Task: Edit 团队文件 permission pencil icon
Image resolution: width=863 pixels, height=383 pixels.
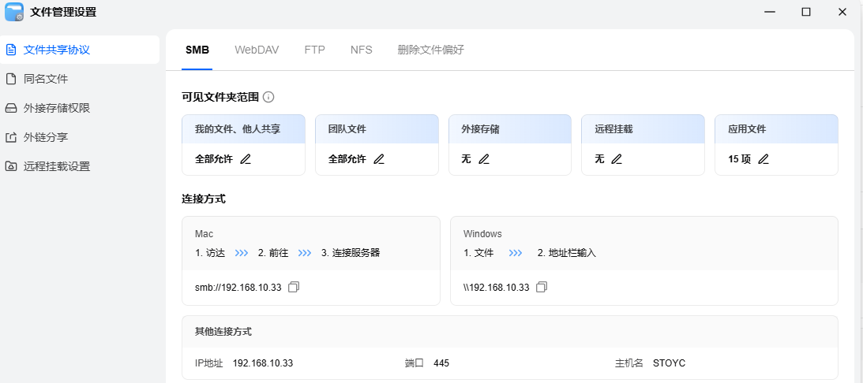Action: click(x=379, y=159)
